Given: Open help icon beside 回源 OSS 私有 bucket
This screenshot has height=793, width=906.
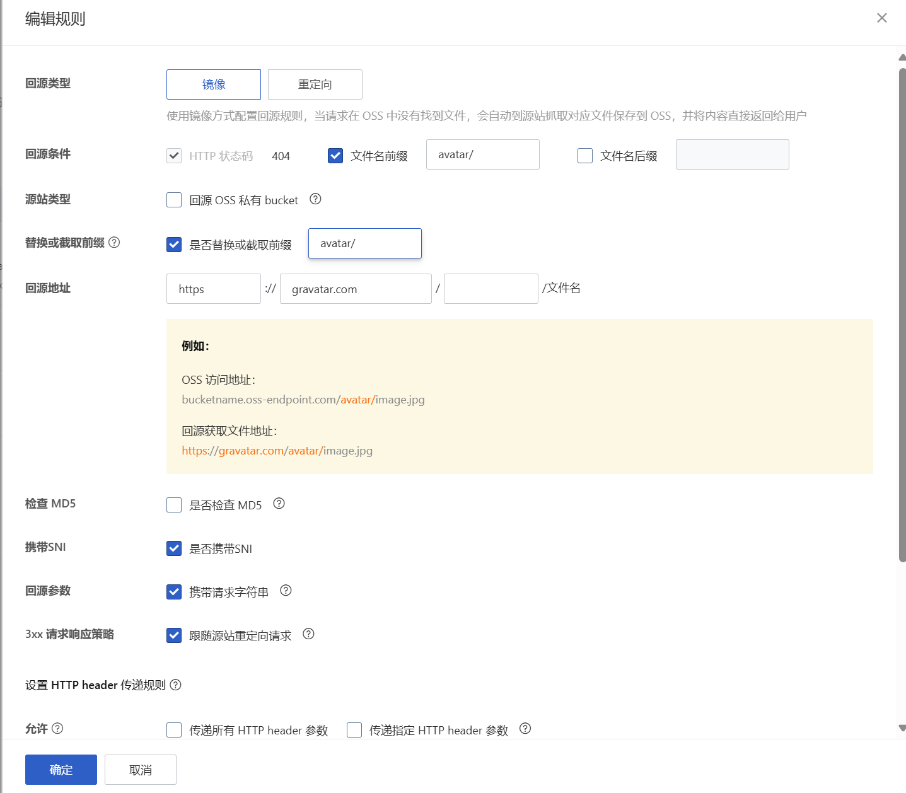Looking at the screenshot, I should (x=316, y=199).
